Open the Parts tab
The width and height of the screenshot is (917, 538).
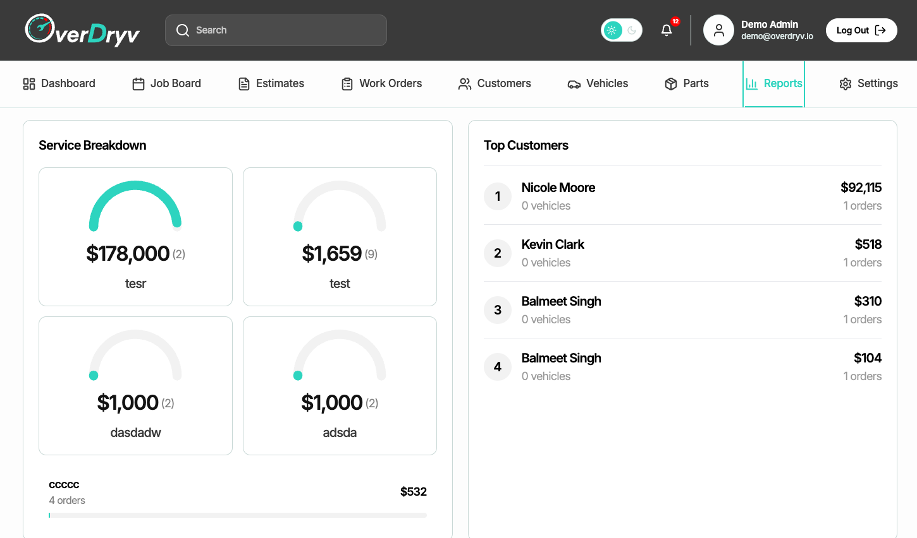coord(687,84)
